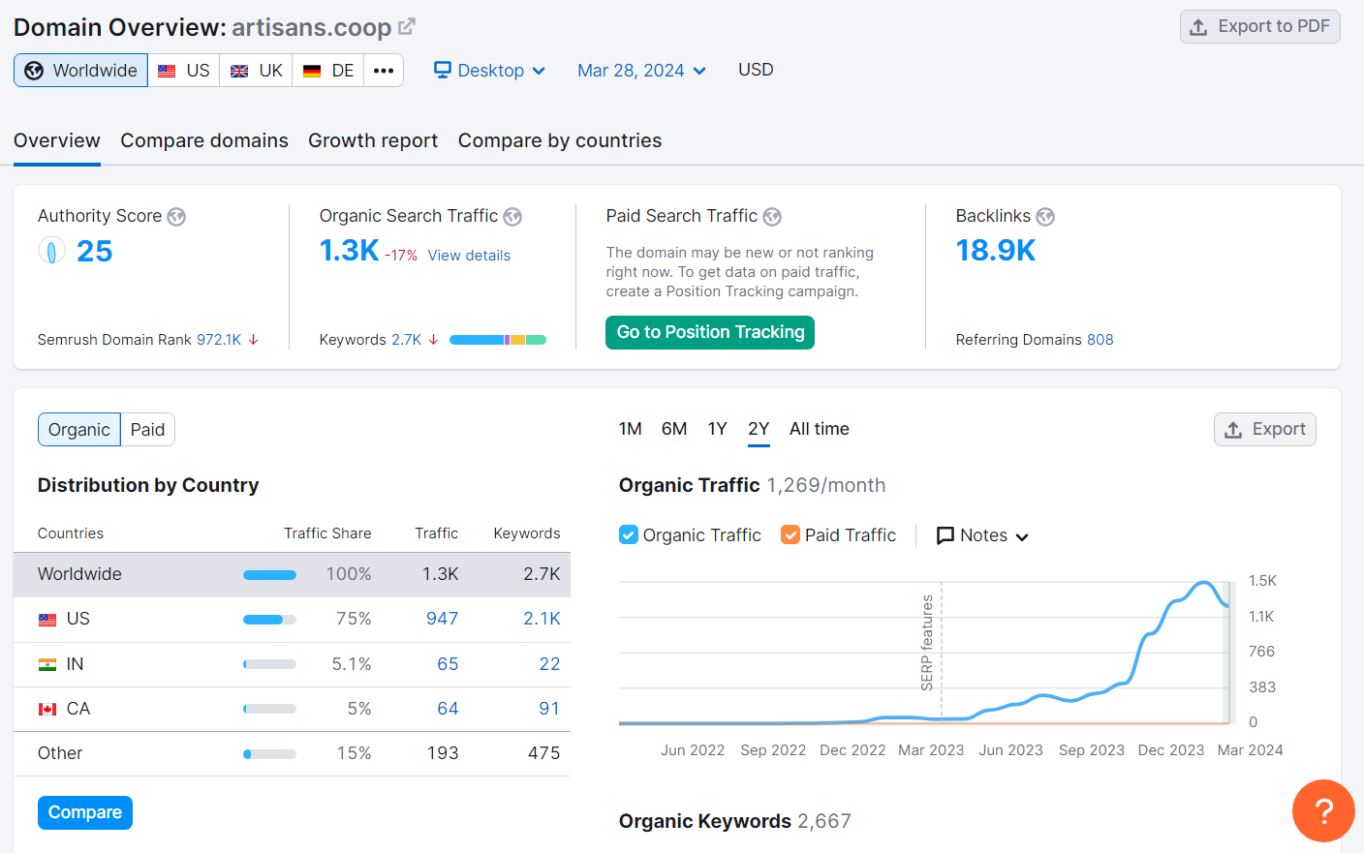Click Go to Position Tracking
The width and height of the screenshot is (1364, 853).
coord(709,332)
